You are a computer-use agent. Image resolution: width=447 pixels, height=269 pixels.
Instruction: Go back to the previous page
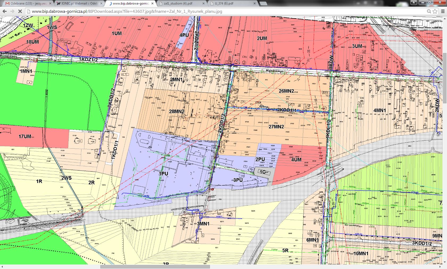click(x=5, y=11)
